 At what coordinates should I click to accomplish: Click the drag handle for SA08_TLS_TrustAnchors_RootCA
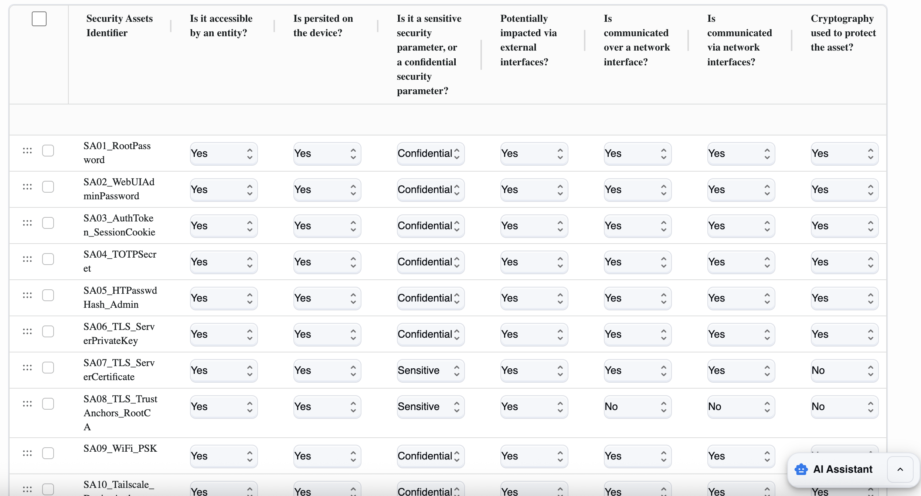coord(27,403)
